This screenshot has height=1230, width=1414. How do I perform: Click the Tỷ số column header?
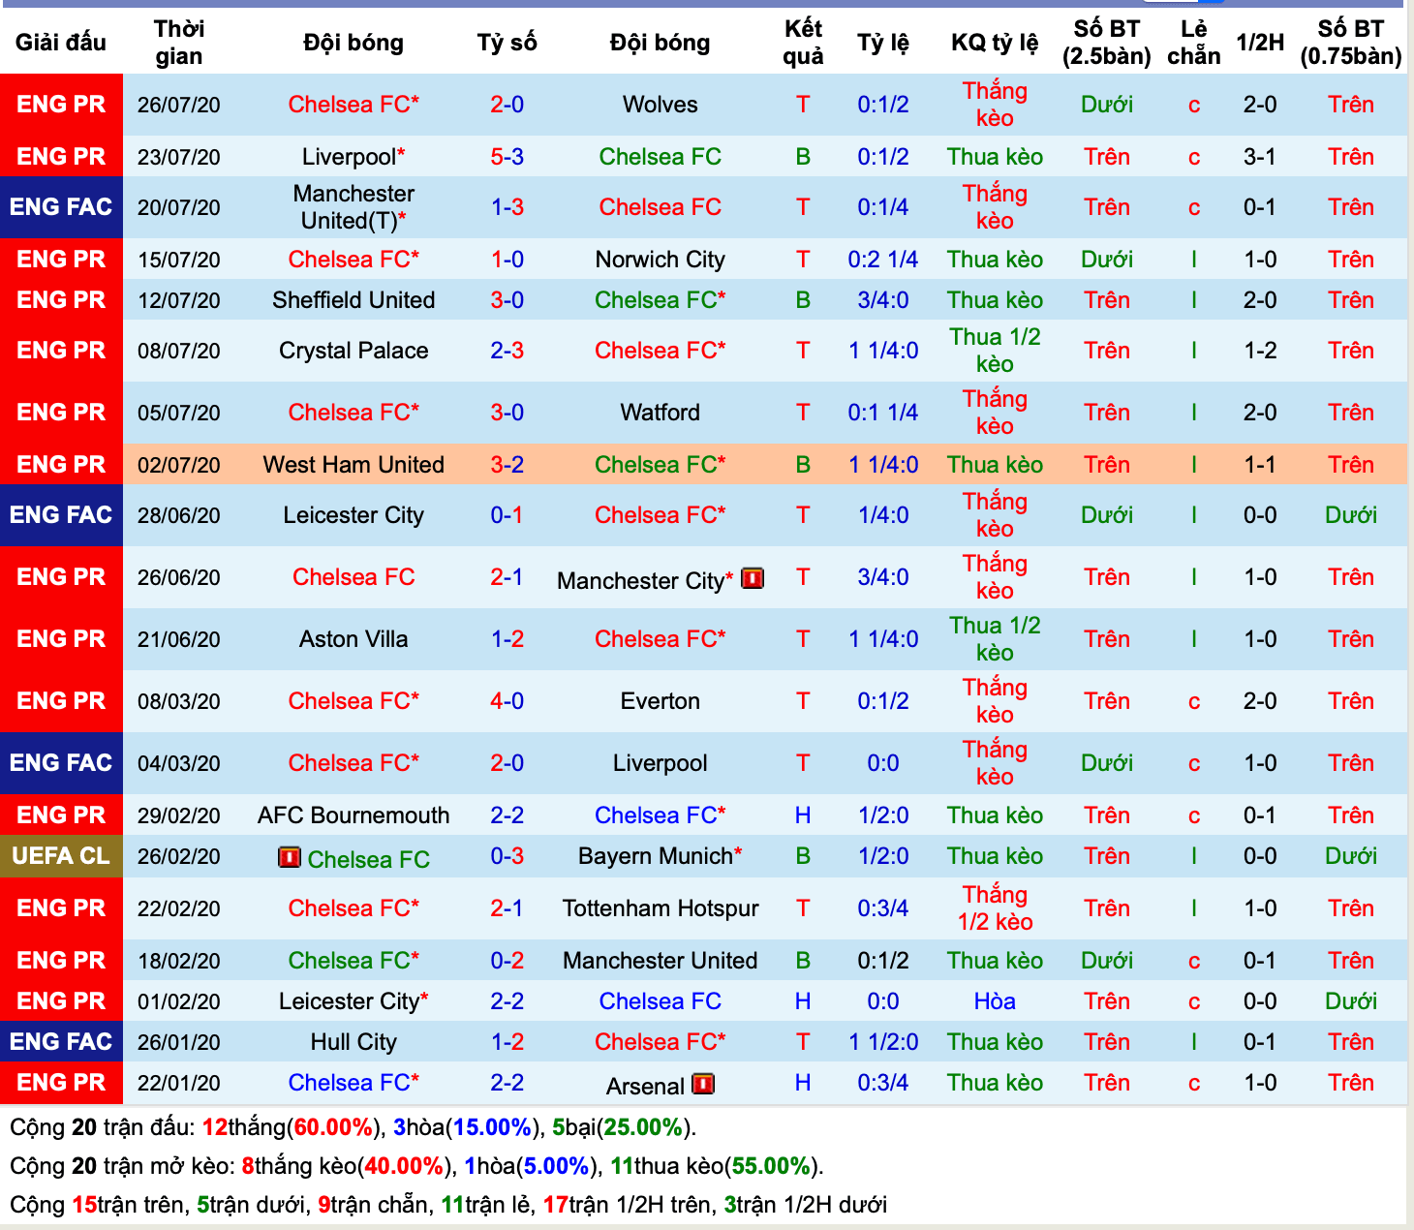pos(507,42)
